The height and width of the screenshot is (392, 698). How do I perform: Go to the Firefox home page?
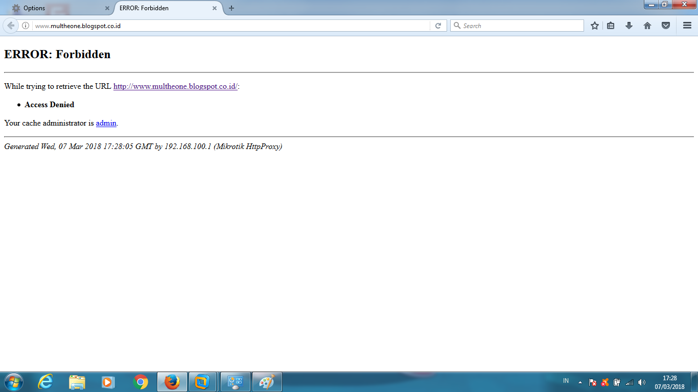click(x=647, y=26)
